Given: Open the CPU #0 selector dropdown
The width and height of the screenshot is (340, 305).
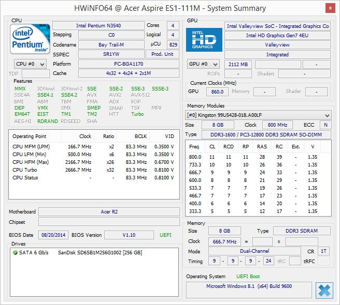Looking at the screenshot, I should pyautogui.click(x=30, y=64).
